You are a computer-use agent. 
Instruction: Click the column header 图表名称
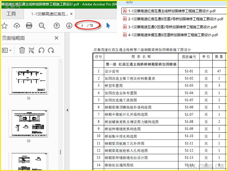(x=141, y=56)
